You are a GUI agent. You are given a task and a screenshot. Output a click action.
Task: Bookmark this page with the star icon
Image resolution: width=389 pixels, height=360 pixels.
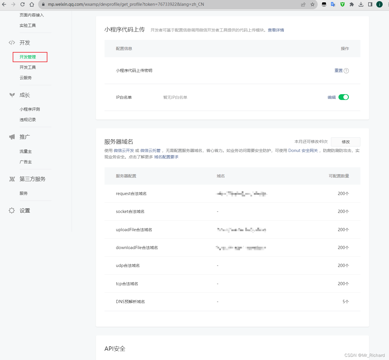[x=312, y=4]
